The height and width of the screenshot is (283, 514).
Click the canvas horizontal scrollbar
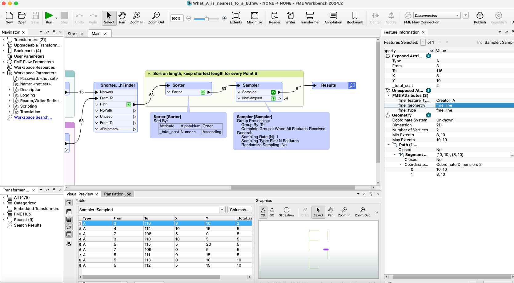tap(293, 187)
